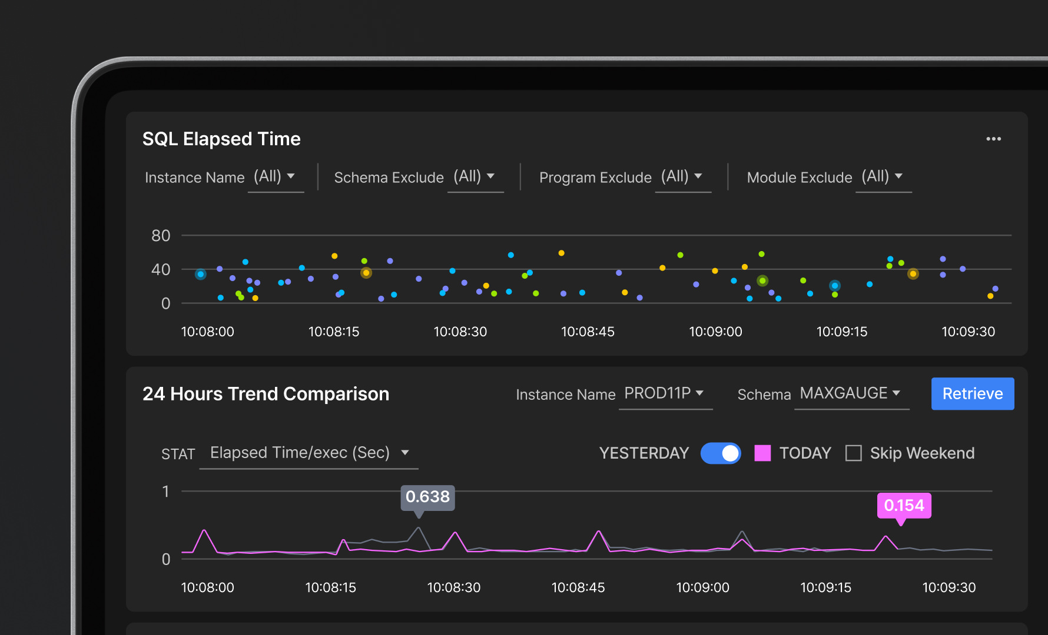Click the pink 0.154 value marker
The height and width of the screenshot is (635, 1048).
pyautogui.click(x=904, y=506)
